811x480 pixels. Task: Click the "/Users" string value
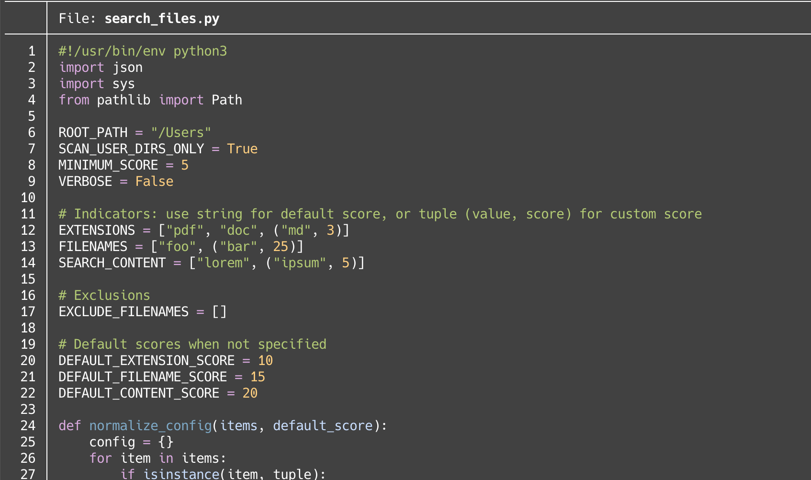coord(181,133)
